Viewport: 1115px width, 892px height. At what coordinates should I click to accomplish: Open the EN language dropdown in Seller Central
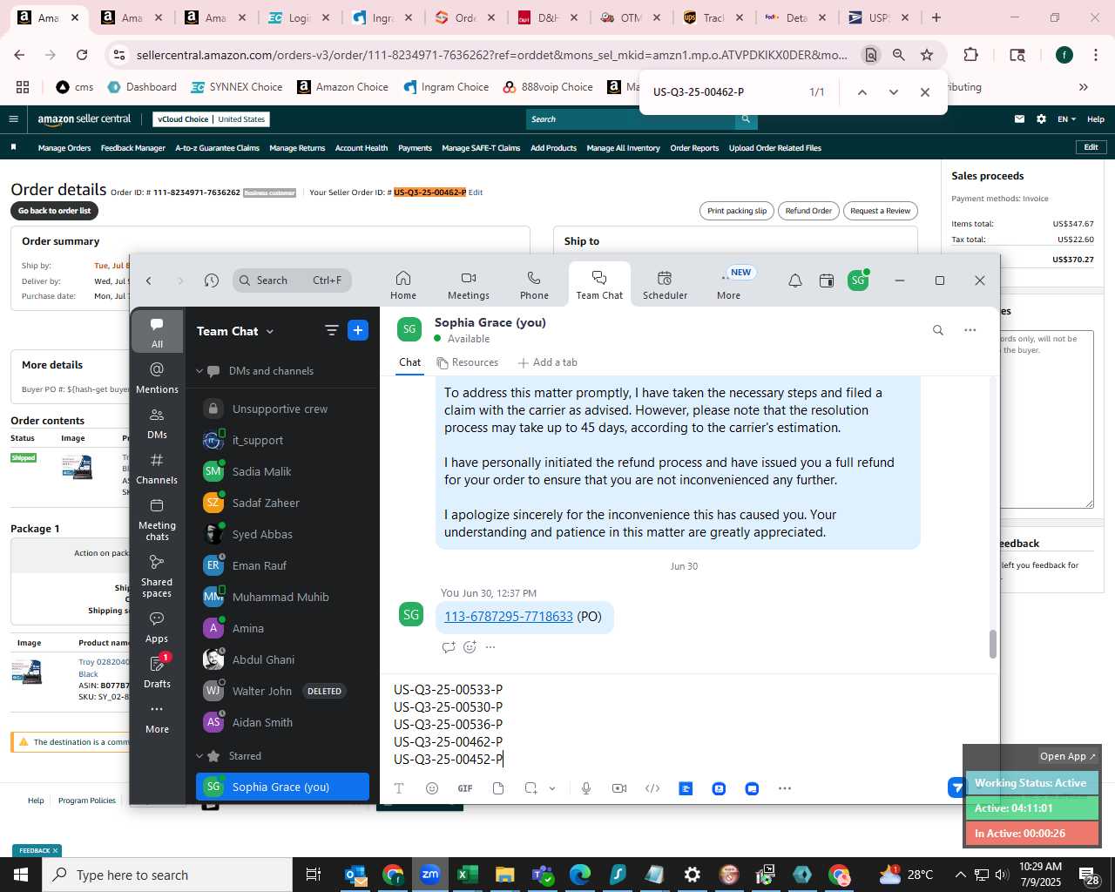(1067, 119)
